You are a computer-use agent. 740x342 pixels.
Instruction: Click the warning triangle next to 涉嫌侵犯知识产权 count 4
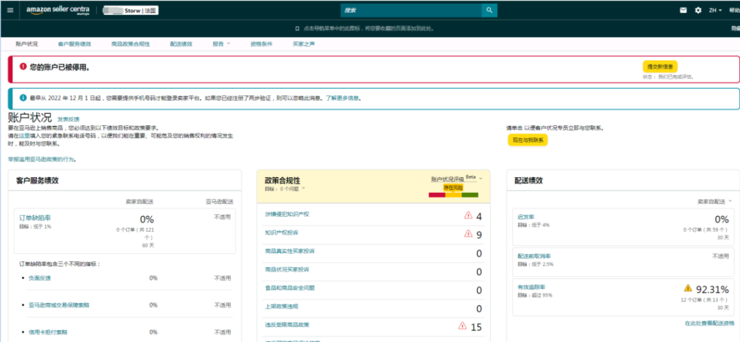[x=468, y=215]
